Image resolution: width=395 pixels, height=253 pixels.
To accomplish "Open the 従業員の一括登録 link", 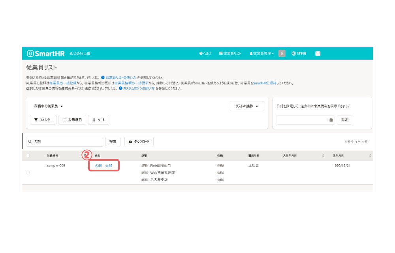I will (63, 83).
